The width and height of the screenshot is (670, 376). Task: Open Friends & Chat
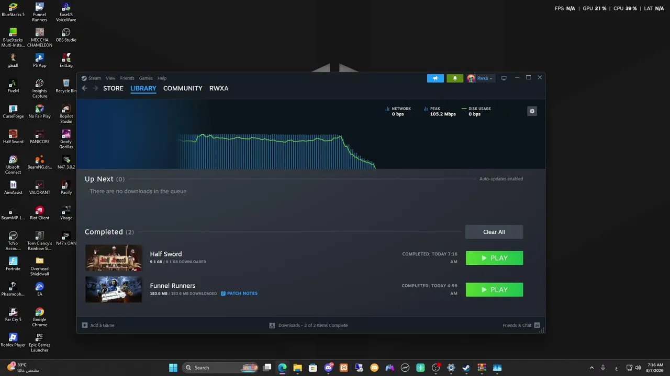521,325
